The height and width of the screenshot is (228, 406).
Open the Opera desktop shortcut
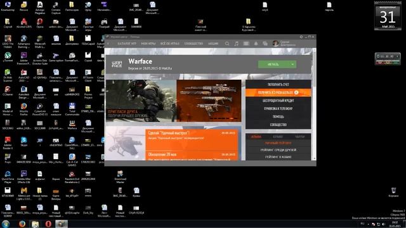[x=39, y=23]
